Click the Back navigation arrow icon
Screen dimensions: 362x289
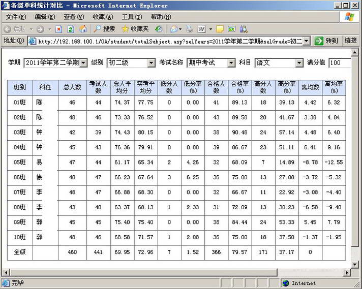pos(8,29)
